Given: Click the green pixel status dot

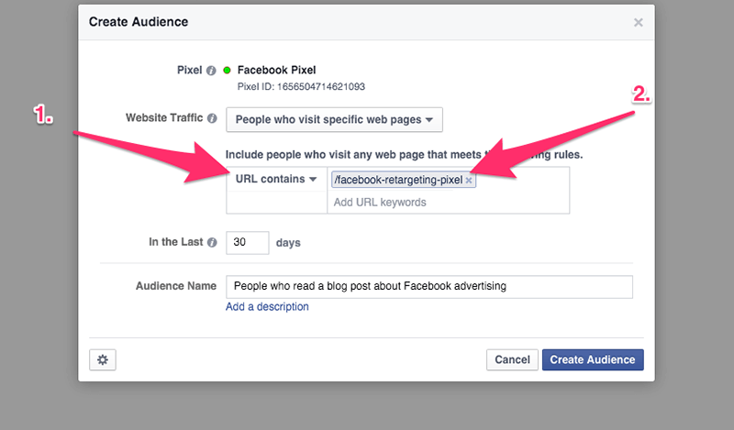Looking at the screenshot, I should tap(227, 70).
